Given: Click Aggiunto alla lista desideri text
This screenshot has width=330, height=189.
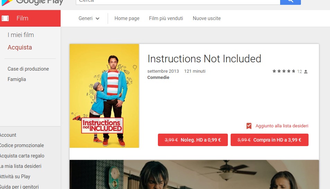Looking at the screenshot, I should click(282, 126).
